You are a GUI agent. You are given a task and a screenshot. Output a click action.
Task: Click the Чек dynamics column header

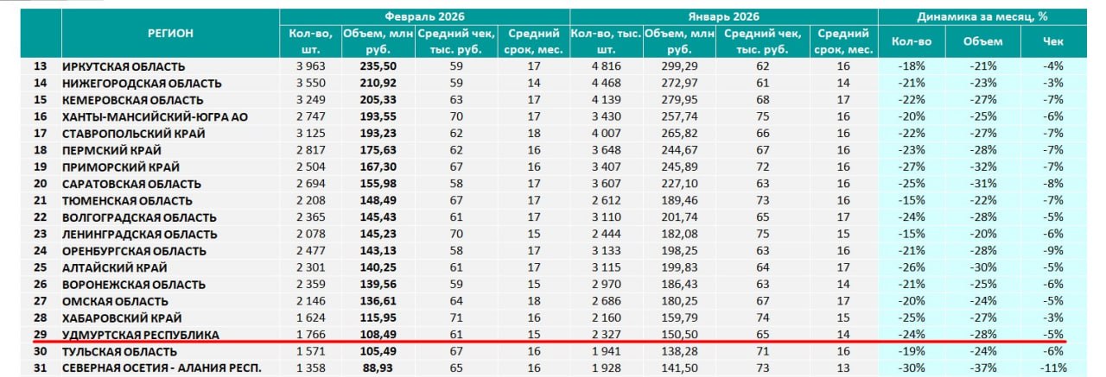1054,41
